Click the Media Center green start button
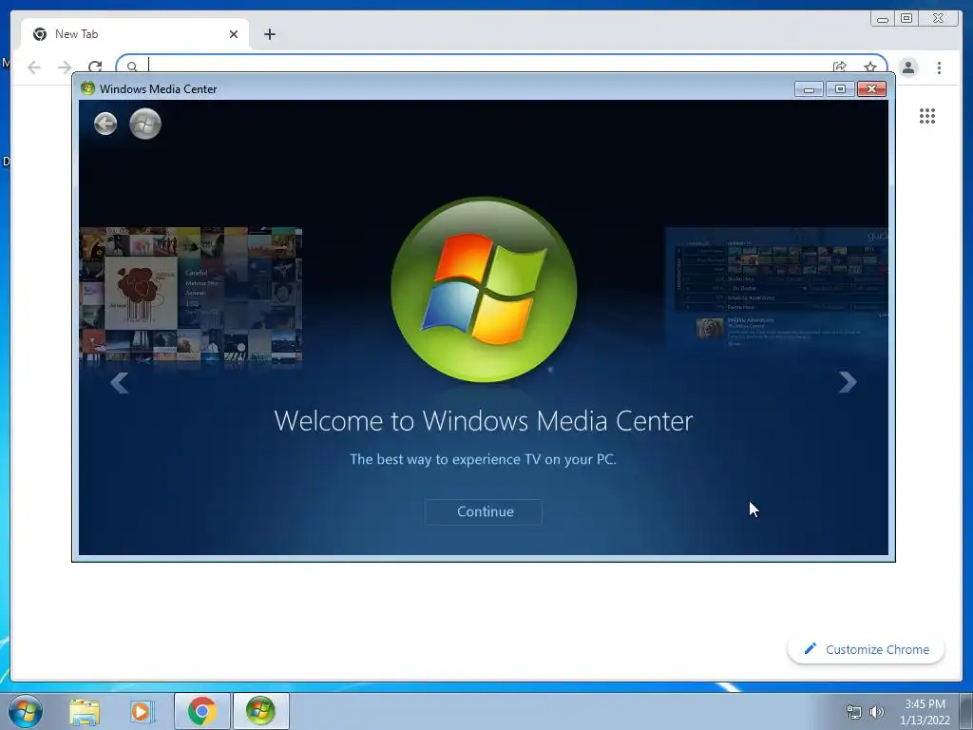973x730 pixels. click(x=145, y=124)
